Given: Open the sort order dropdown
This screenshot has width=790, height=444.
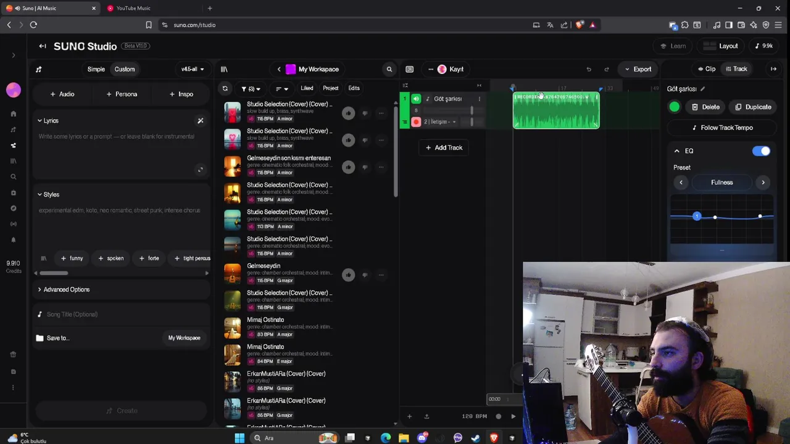Looking at the screenshot, I should point(282,89).
